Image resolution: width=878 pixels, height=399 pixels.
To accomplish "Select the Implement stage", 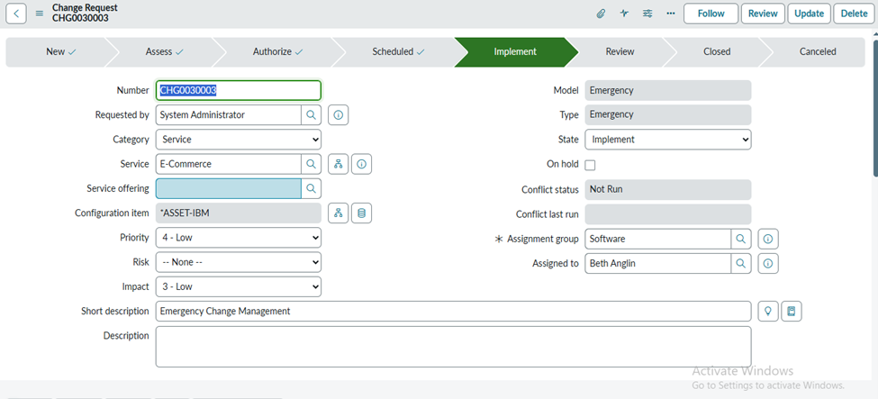I will (x=515, y=52).
